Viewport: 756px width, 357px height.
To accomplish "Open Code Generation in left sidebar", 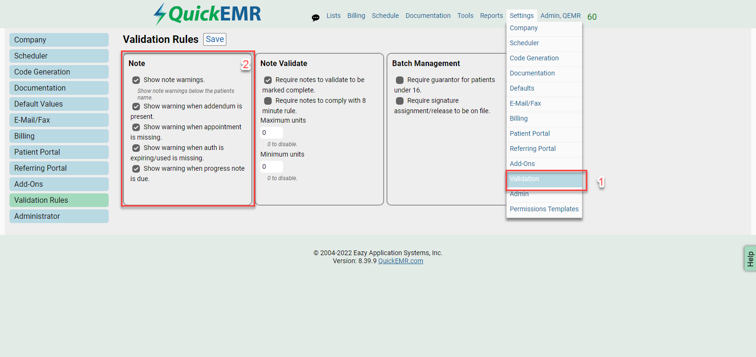I will click(x=59, y=72).
